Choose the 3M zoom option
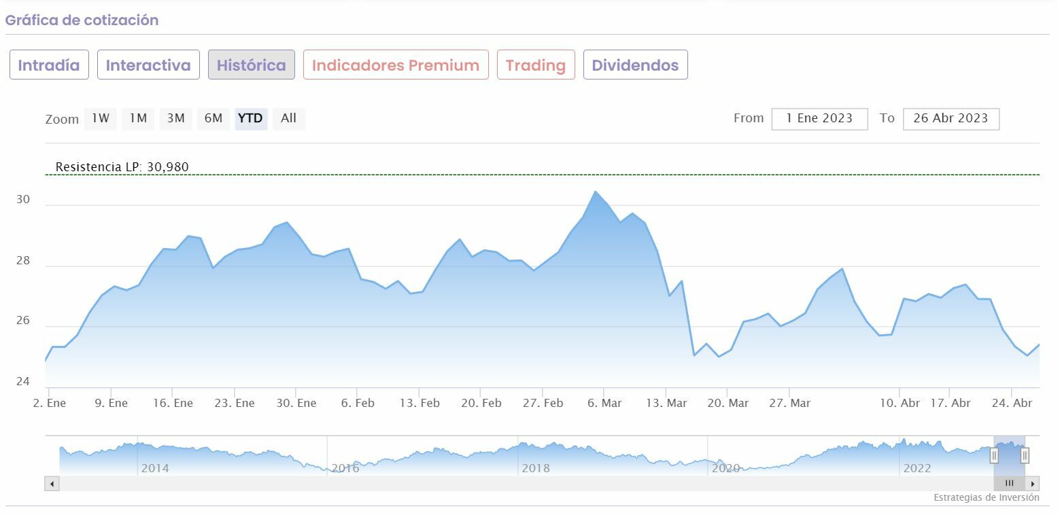This screenshot has width=1058, height=515. click(176, 118)
